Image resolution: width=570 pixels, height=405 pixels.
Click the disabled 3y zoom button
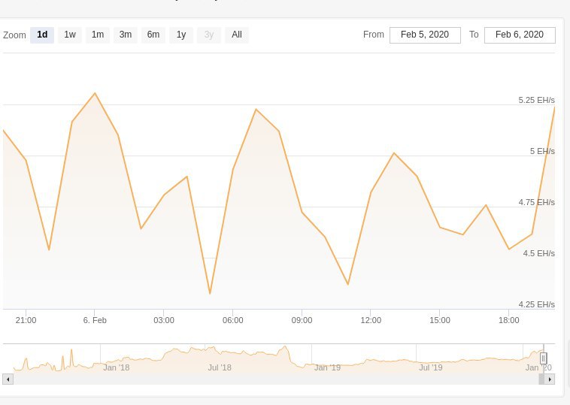(208, 35)
